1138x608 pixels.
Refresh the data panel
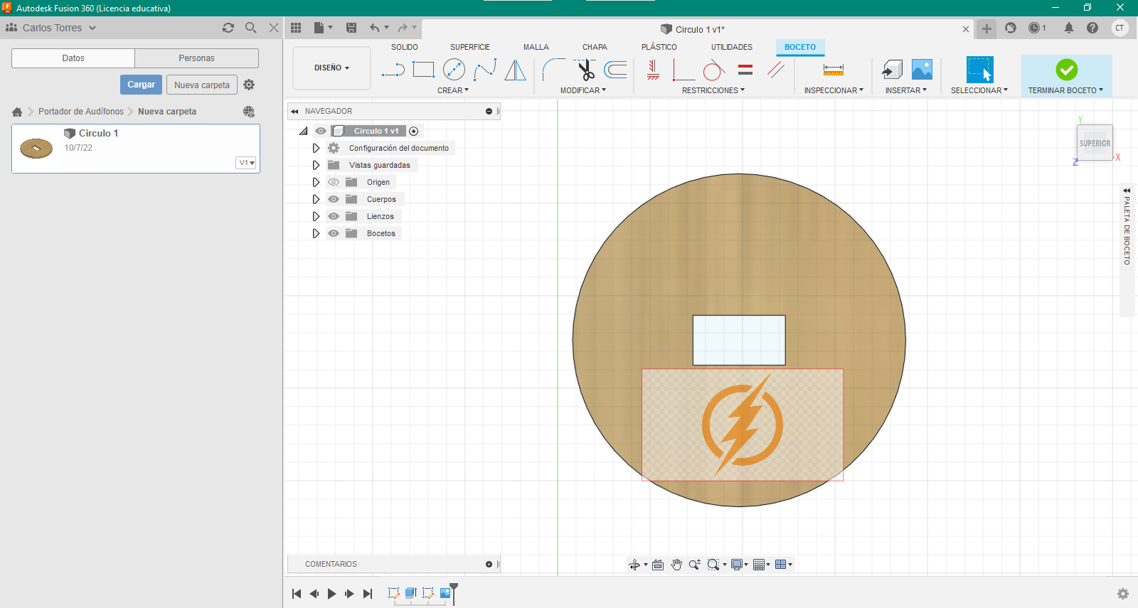pos(228,28)
